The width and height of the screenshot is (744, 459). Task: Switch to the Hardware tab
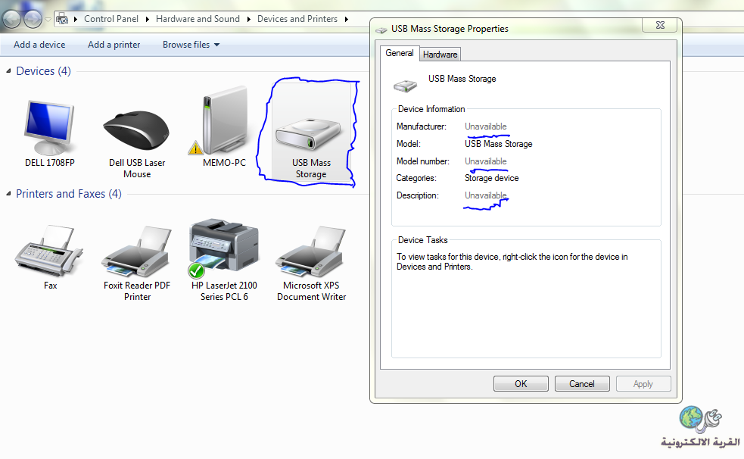click(440, 55)
